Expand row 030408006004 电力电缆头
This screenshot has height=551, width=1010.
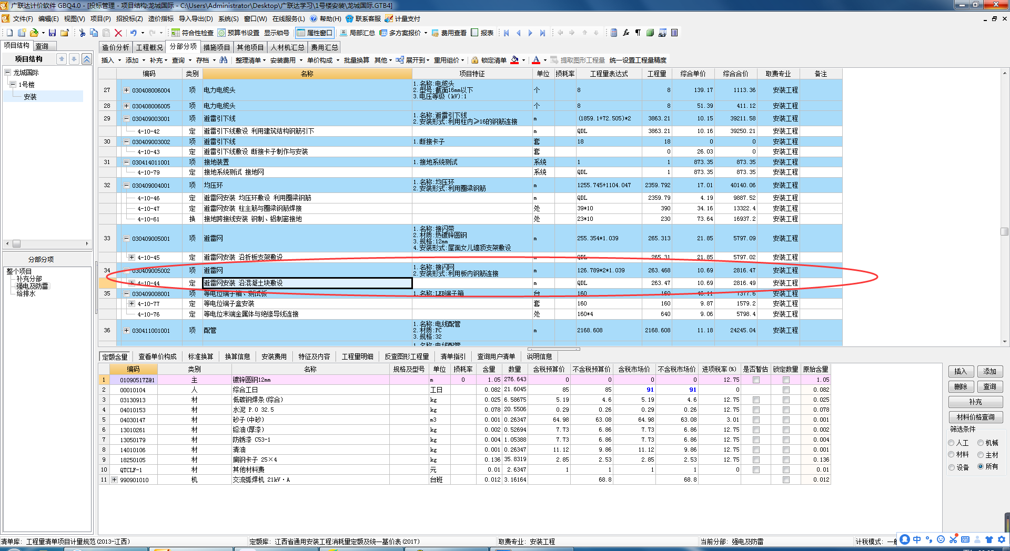tap(126, 90)
